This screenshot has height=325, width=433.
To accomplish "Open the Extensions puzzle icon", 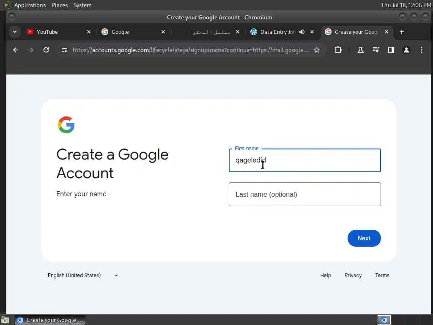I will pos(338,50).
